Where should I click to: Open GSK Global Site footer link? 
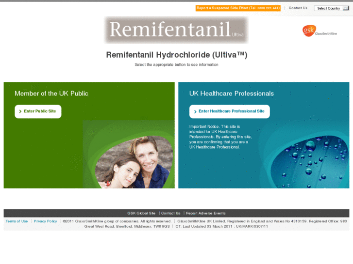click(141, 213)
